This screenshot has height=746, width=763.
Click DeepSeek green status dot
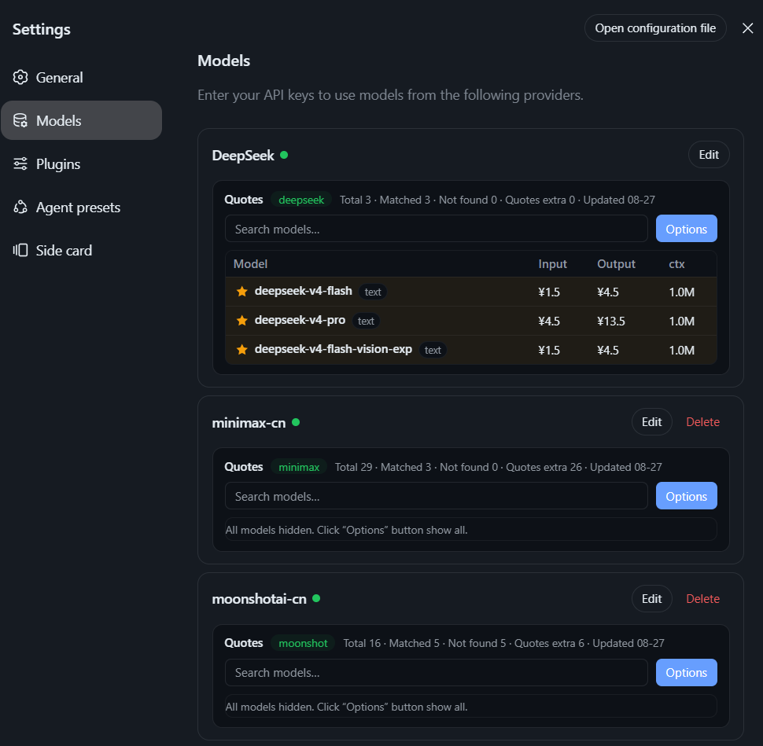(x=284, y=155)
